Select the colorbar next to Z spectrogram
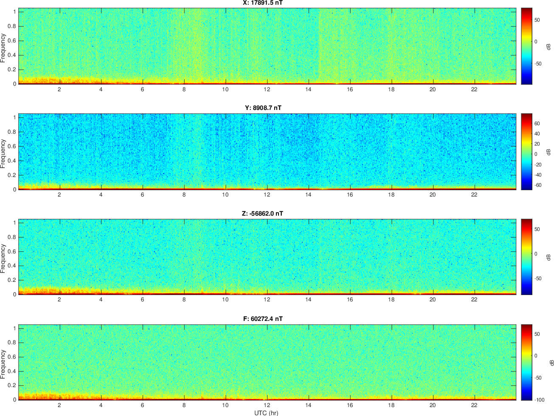This screenshot has height=416, width=554. pos(526,257)
